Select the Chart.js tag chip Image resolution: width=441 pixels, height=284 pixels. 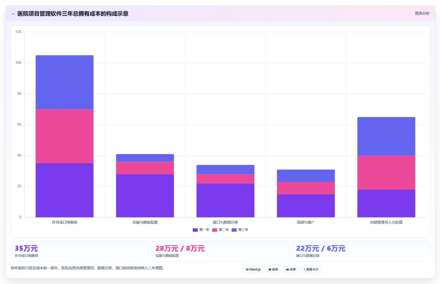pos(253,269)
